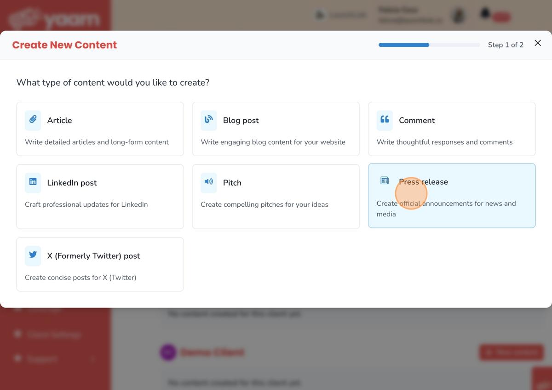
Task: Click the Article paperclip icon
Action: tap(33, 120)
